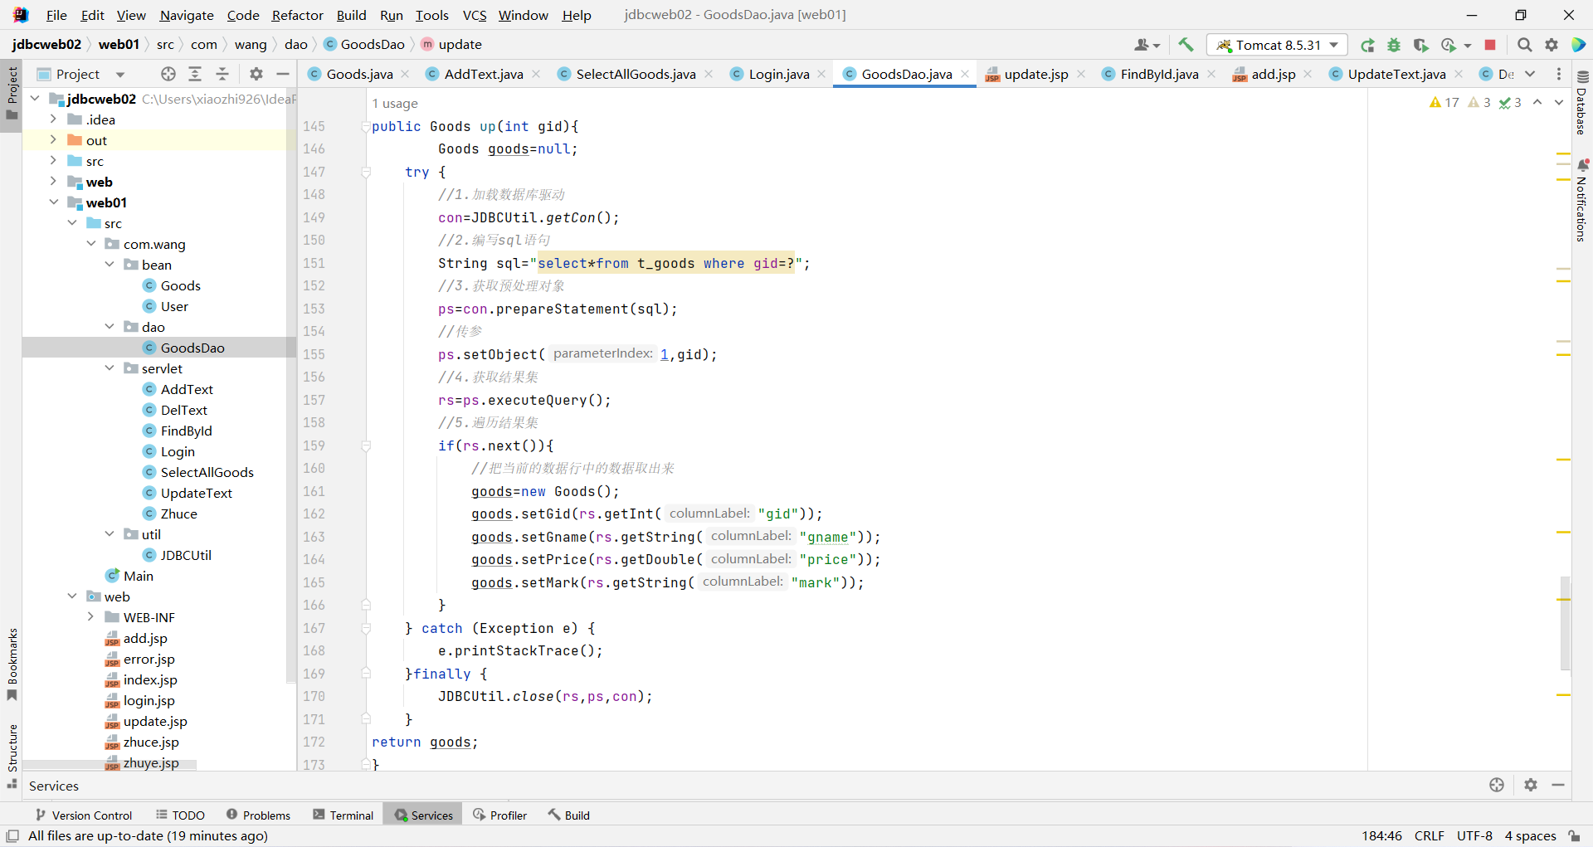Toggle read-only lock icon in status bar
This screenshot has height=847, width=1593.
(x=1574, y=835)
